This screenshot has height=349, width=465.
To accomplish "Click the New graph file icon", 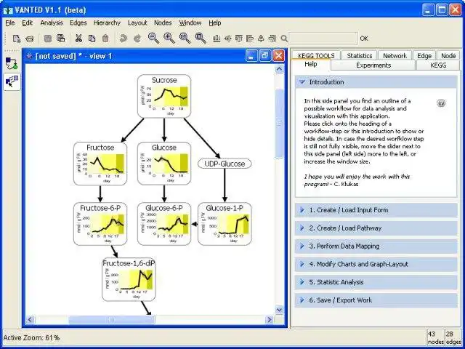I will tap(17, 39).
